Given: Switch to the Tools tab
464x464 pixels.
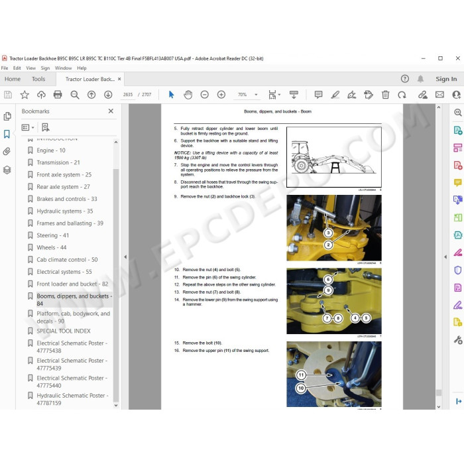Looking at the screenshot, I should tap(38, 79).
